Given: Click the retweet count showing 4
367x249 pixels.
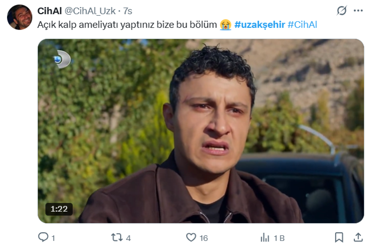Looking at the screenshot, I should (x=128, y=238).
